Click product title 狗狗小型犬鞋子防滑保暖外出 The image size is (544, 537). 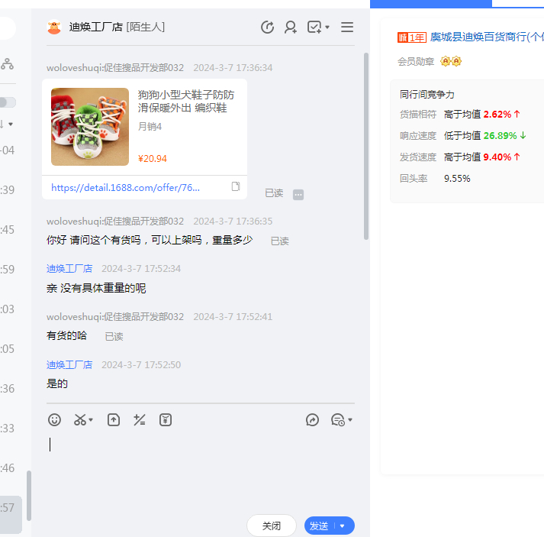(186, 101)
